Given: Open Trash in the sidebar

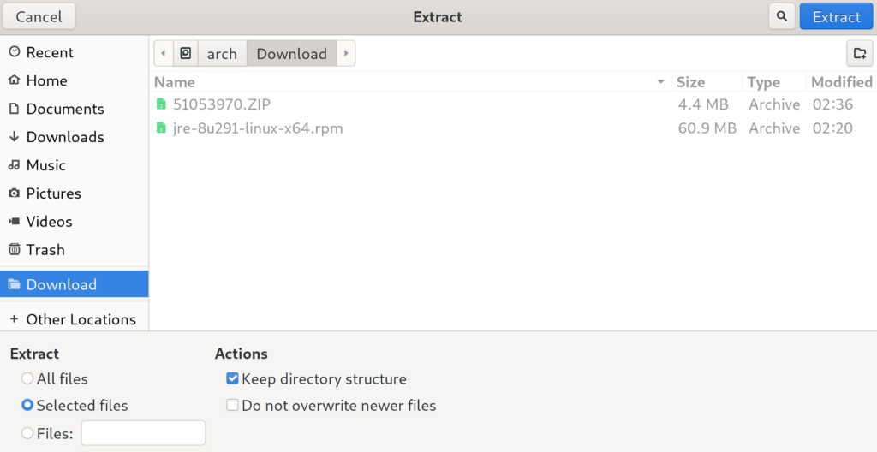Looking at the screenshot, I should coord(45,250).
